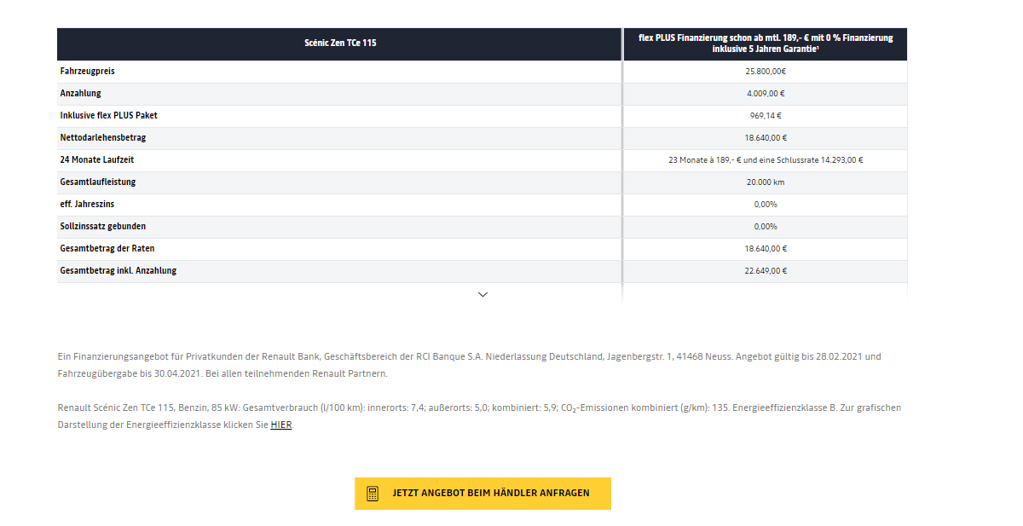1023x526 pixels.
Task: Click the calculator icon on the yellow button
Action: [x=373, y=494]
